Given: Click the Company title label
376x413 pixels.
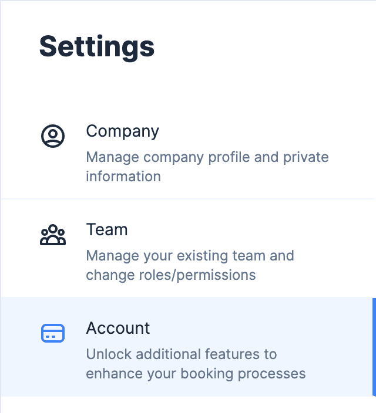Looking at the screenshot, I should (x=122, y=131).
